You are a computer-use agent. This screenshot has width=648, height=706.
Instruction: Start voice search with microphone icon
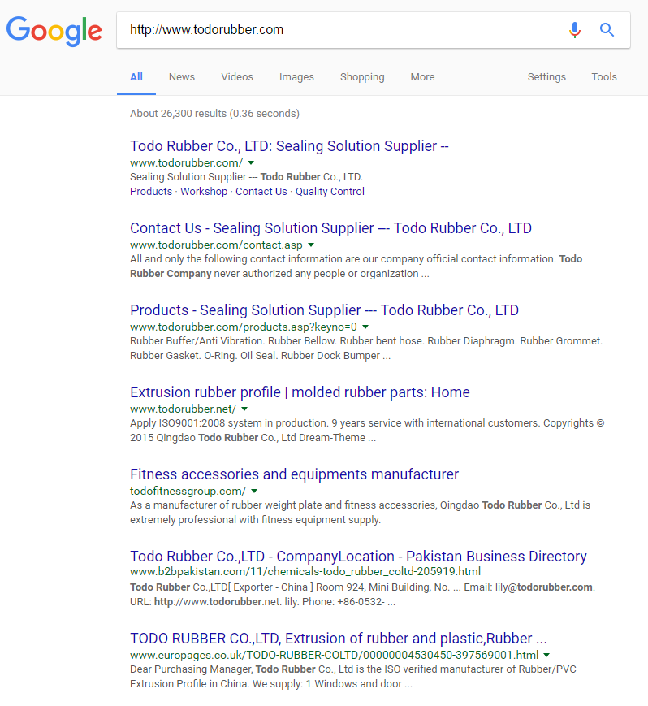(575, 30)
